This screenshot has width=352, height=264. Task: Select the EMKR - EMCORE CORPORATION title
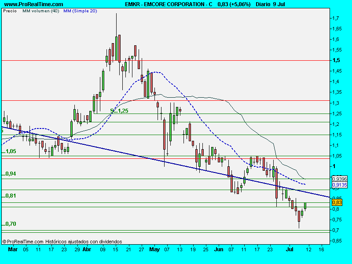(x=169, y=4)
